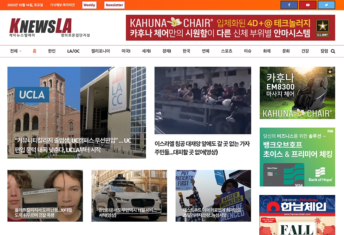Open the 스포츠 menu item
344x235 pixels.
pos(227,51)
